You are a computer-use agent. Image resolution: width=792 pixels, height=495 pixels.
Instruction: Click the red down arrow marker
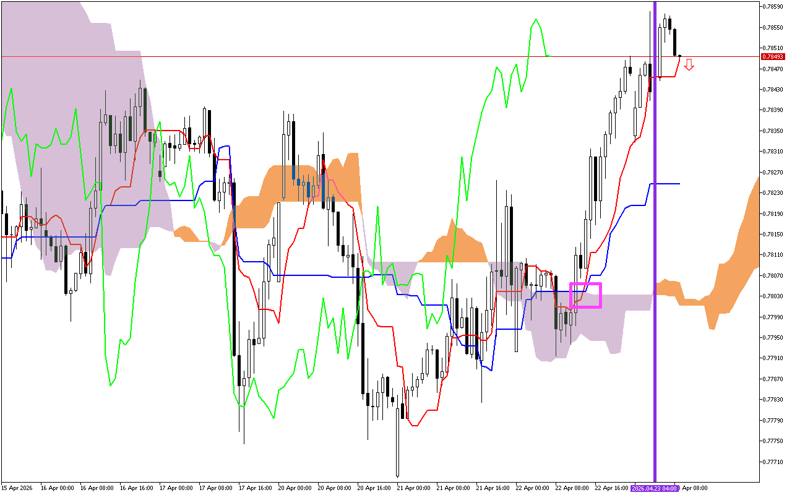click(689, 64)
